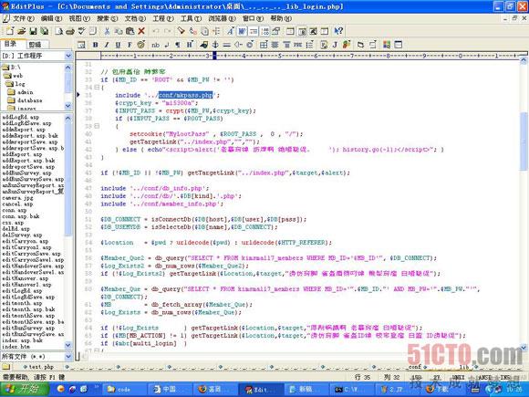This screenshot has width=529, height=397.
Task: Open the 编辑(E) menu
Action: point(51,18)
